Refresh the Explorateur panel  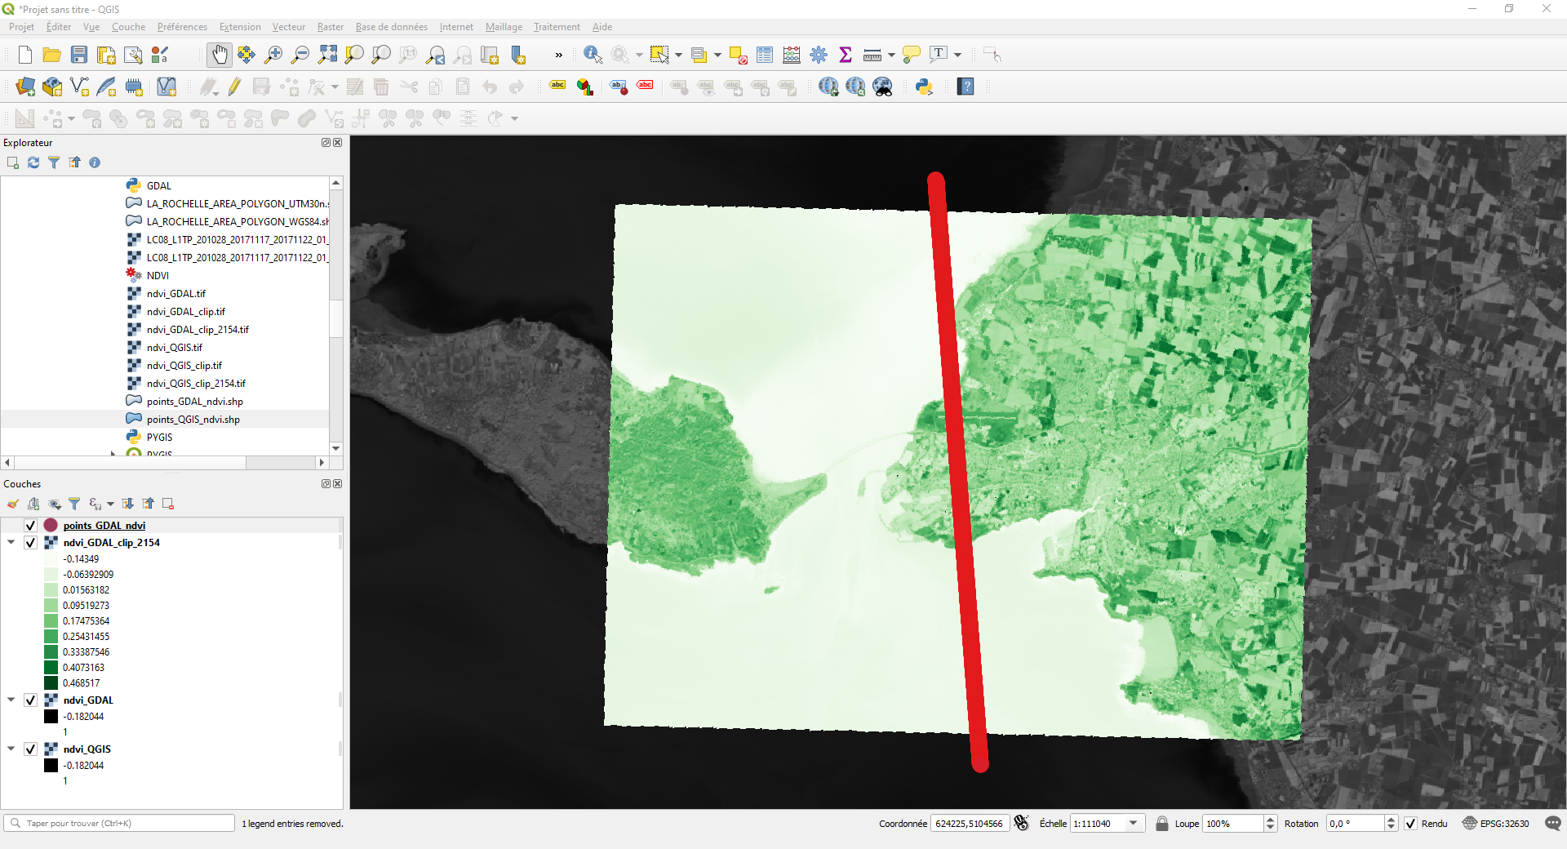pyautogui.click(x=33, y=162)
